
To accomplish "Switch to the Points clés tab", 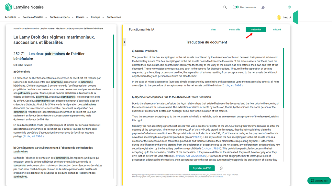I will pyautogui.click(x=234, y=30).
